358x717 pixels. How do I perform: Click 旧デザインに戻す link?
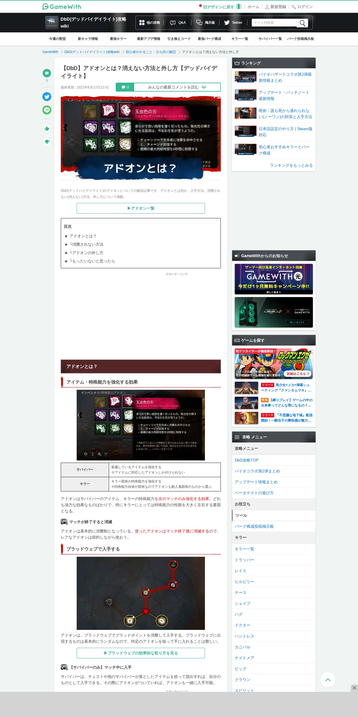click(218, 7)
